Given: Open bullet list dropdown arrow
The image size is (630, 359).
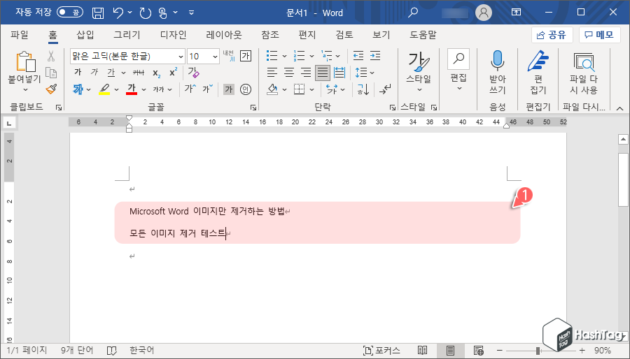Looking at the screenshot, I should (284, 56).
